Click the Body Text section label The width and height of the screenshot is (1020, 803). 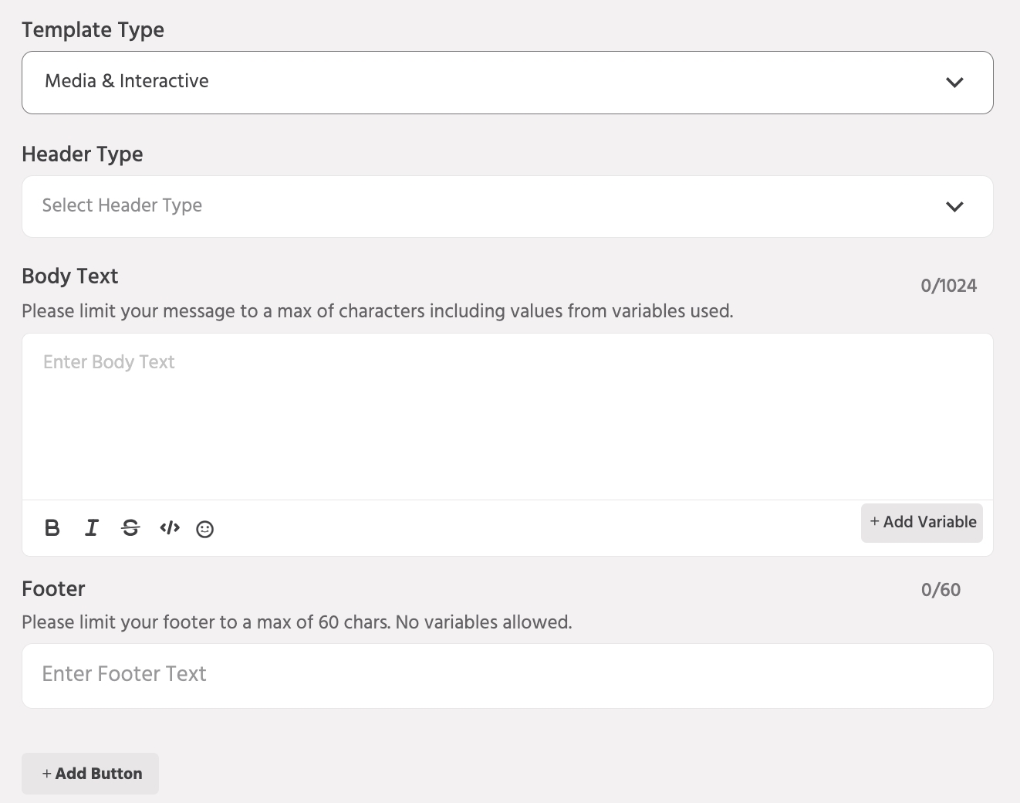tap(69, 276)
